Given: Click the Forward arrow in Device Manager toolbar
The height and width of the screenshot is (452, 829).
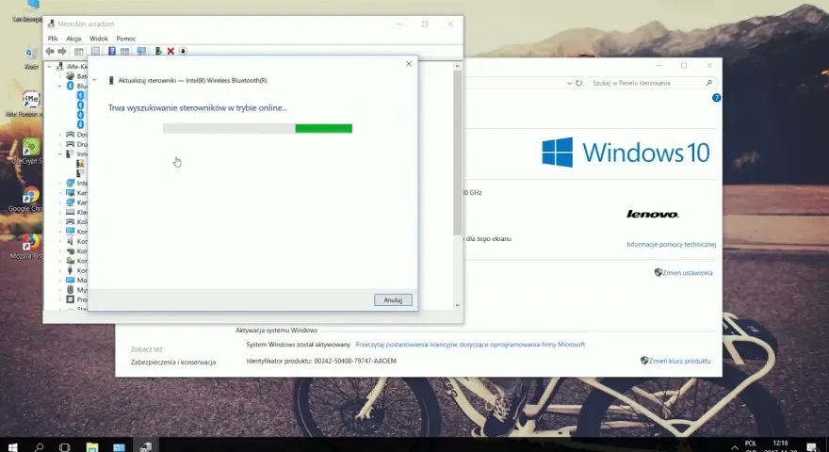Looking at the screenshot, I should pos(62,51).
